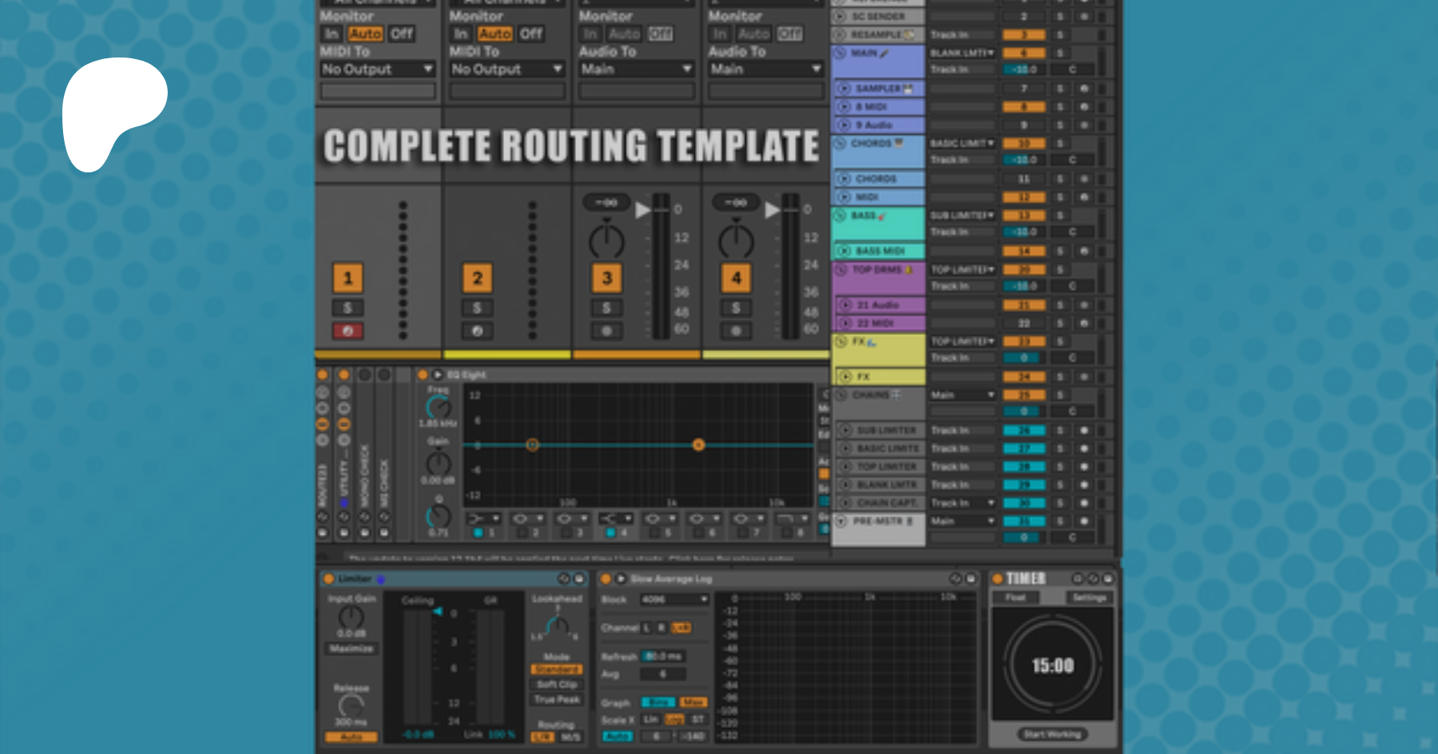
Task: Set first track monitor to In
Action: [331, 34]
